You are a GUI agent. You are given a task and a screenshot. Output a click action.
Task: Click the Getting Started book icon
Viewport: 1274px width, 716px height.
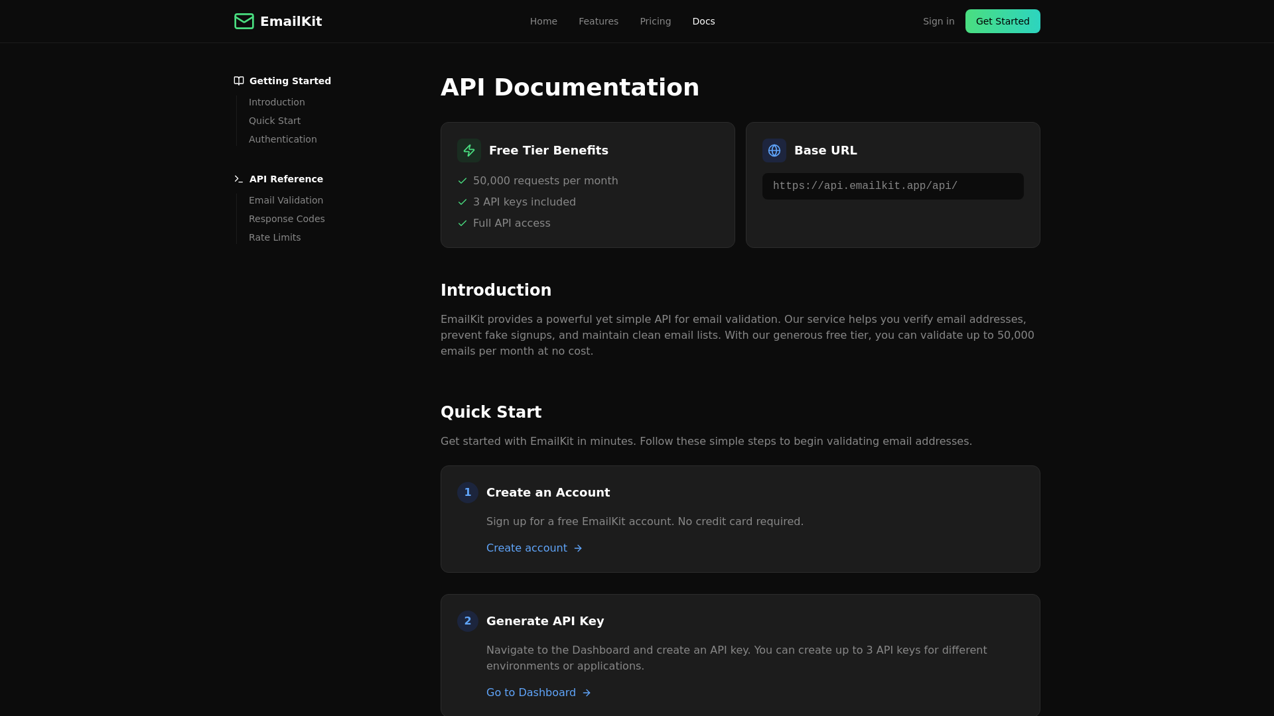click(239, 81)
